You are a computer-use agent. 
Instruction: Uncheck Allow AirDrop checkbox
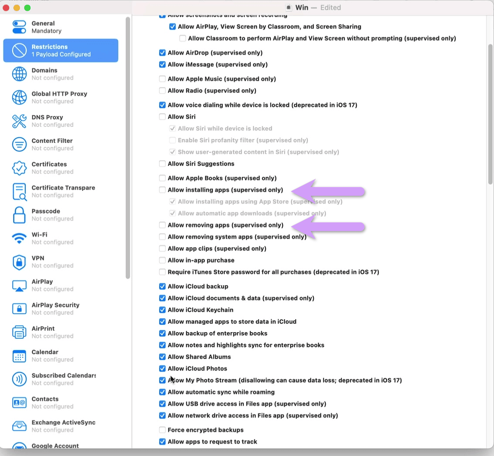coord(162,53)
